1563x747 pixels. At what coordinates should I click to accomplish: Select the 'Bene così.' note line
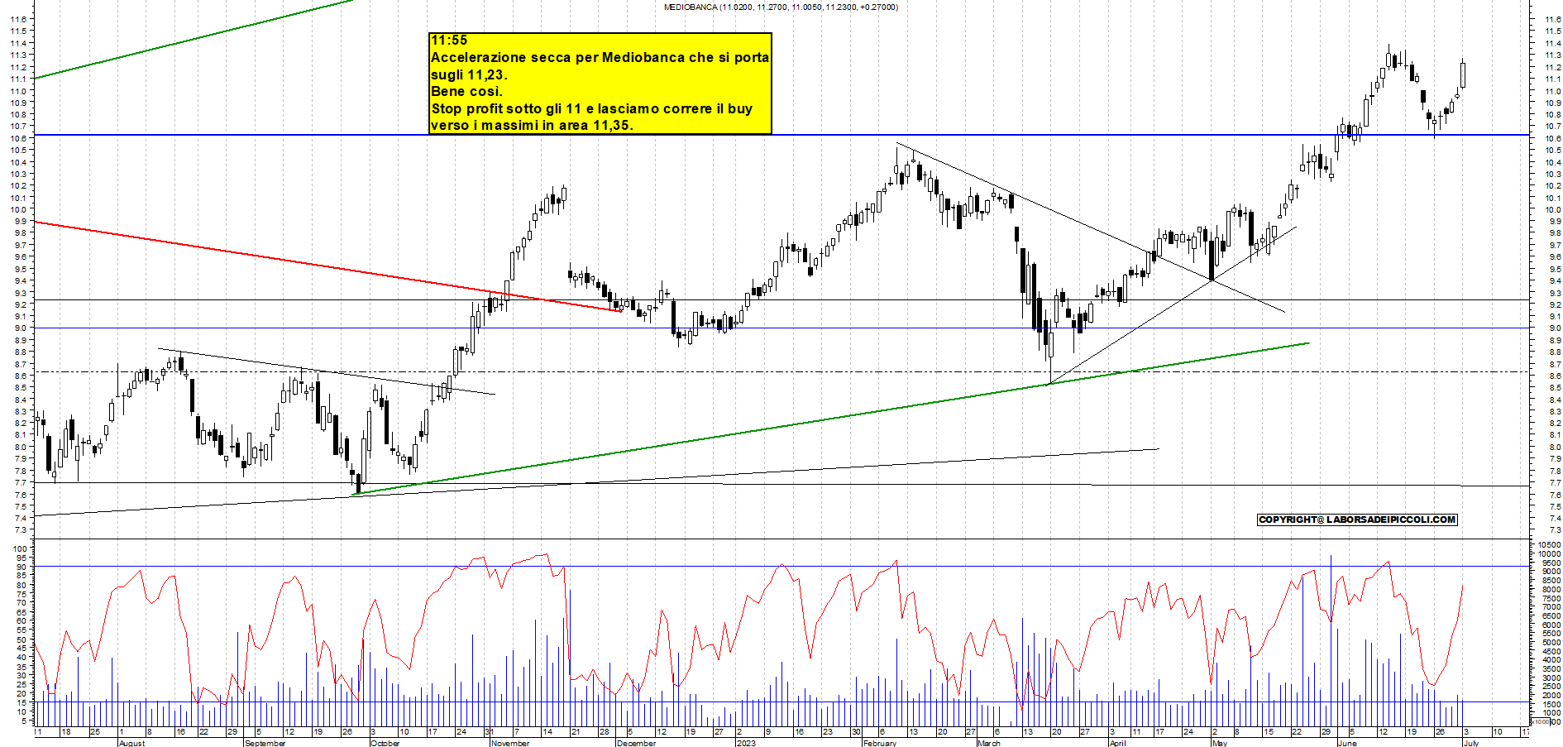[x=466, y=92]
